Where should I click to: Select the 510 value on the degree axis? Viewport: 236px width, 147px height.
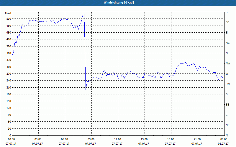point(9,19)
